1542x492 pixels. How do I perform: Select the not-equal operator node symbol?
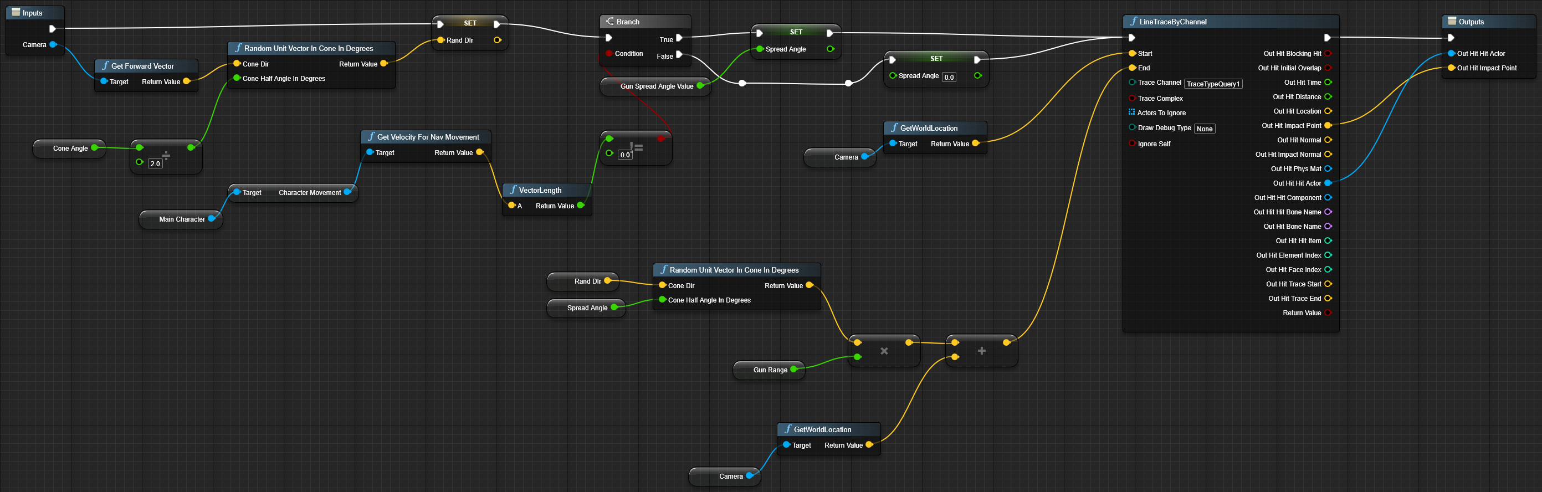[637, 147]
